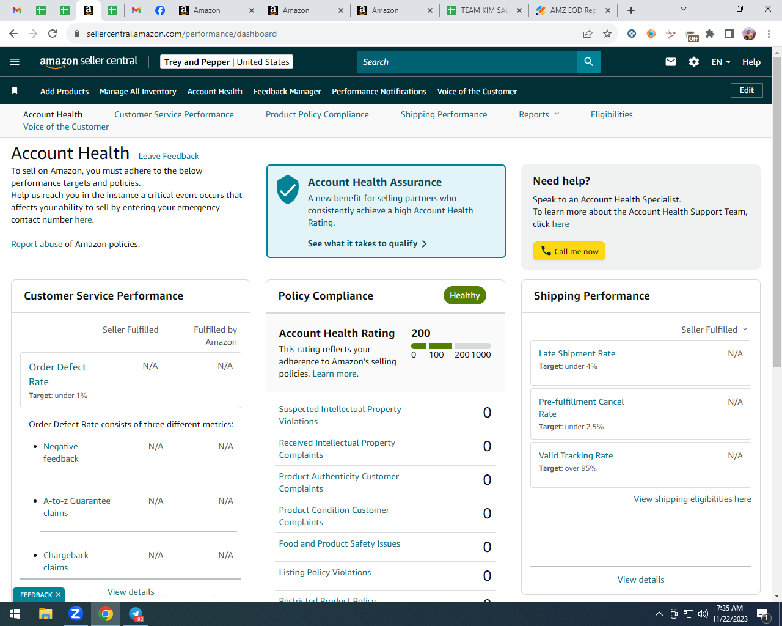Open the Trey and Pepper account switcher
782x626 pixels.
pyautogui.click(x=227, y=62)
